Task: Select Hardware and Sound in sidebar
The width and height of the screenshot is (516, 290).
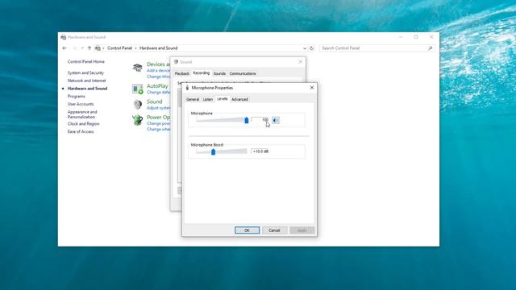Action: coord(87,89)
